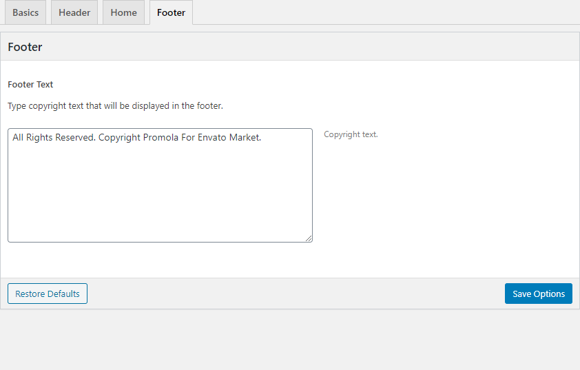Click the active Footer tab
This screenshot has height=370, width=580.
pyautogui.click(x=171, y=12)
